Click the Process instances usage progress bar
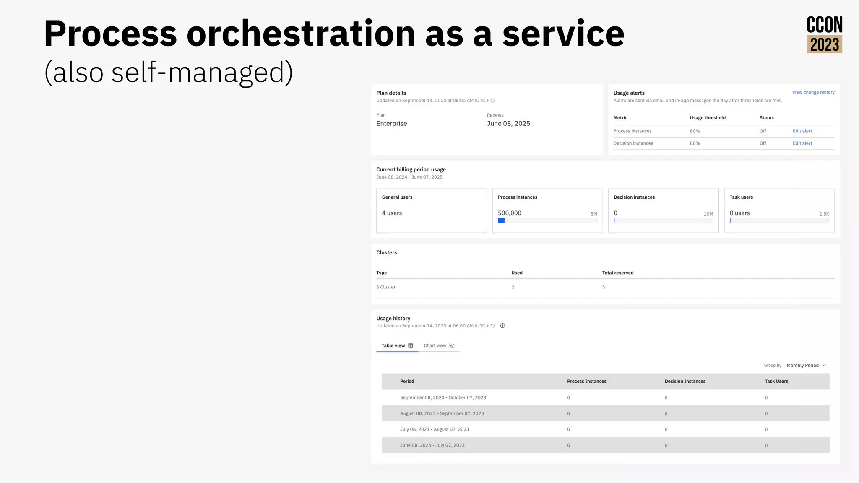This screenshot has height=483, width=859. pos(547,221)
